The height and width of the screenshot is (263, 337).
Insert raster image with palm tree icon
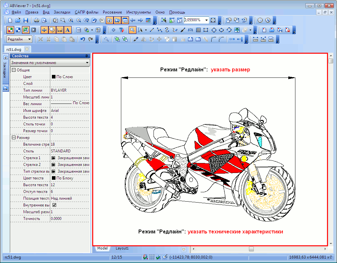[237, 30]
